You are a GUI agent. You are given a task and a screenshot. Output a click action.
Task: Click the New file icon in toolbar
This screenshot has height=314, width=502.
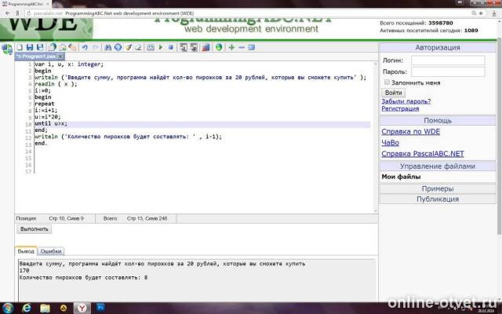pos(20,47)
